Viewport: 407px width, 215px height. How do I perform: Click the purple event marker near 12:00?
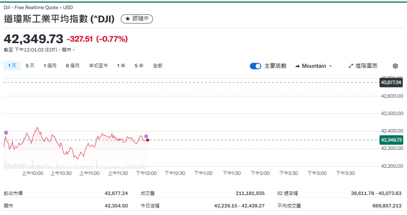(x=146, y=136)
